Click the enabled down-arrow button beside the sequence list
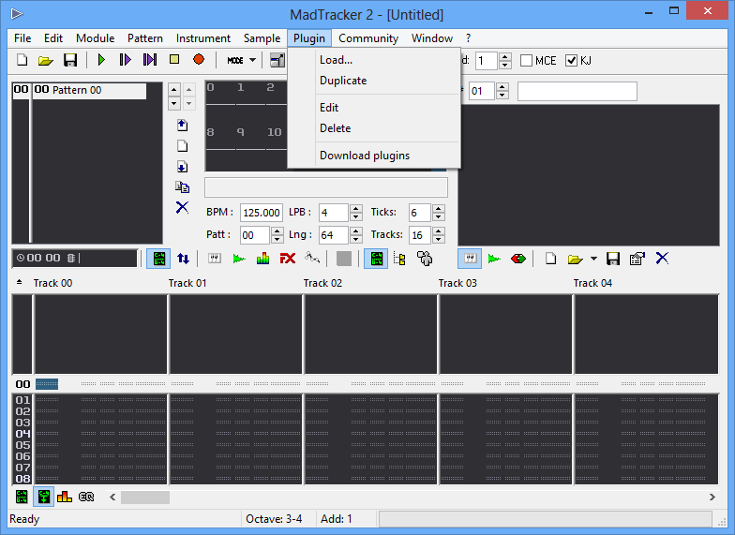 tap(174, 103)
